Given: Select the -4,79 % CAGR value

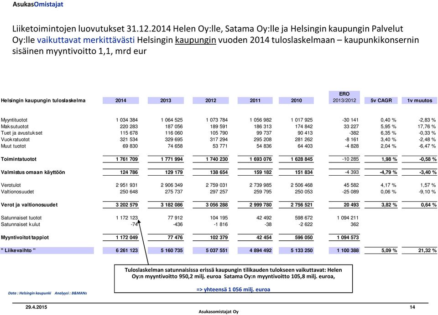Looking at the screenshot, I should point(388,172).
